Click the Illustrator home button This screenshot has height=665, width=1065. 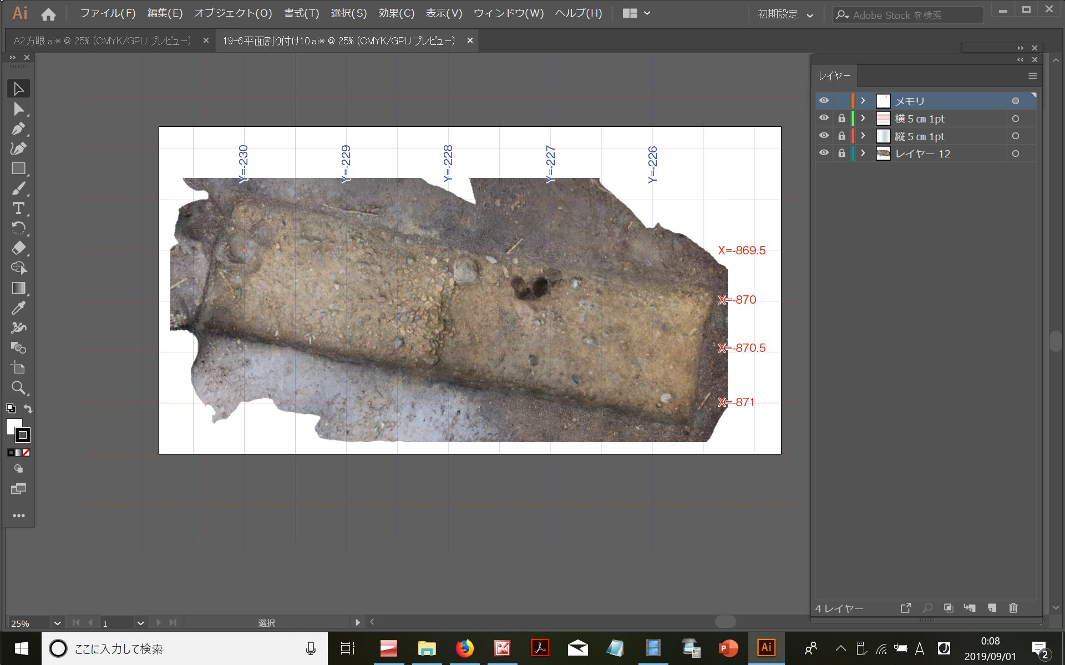[x=48, y=14]
